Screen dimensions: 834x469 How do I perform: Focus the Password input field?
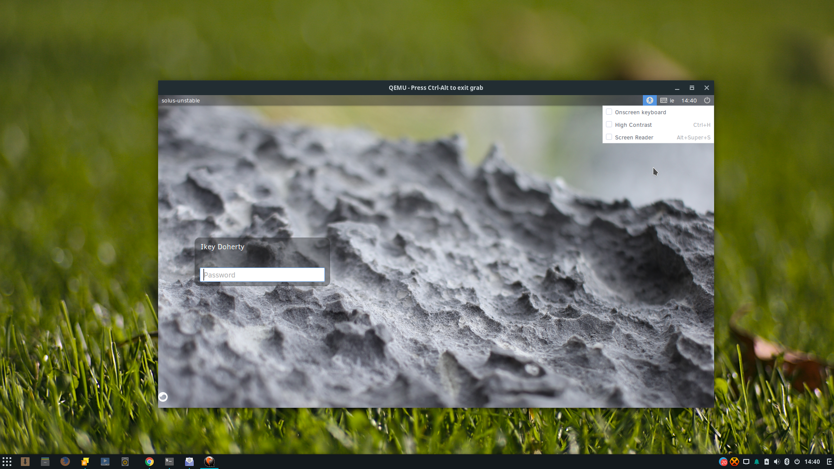tap(262, 275)
